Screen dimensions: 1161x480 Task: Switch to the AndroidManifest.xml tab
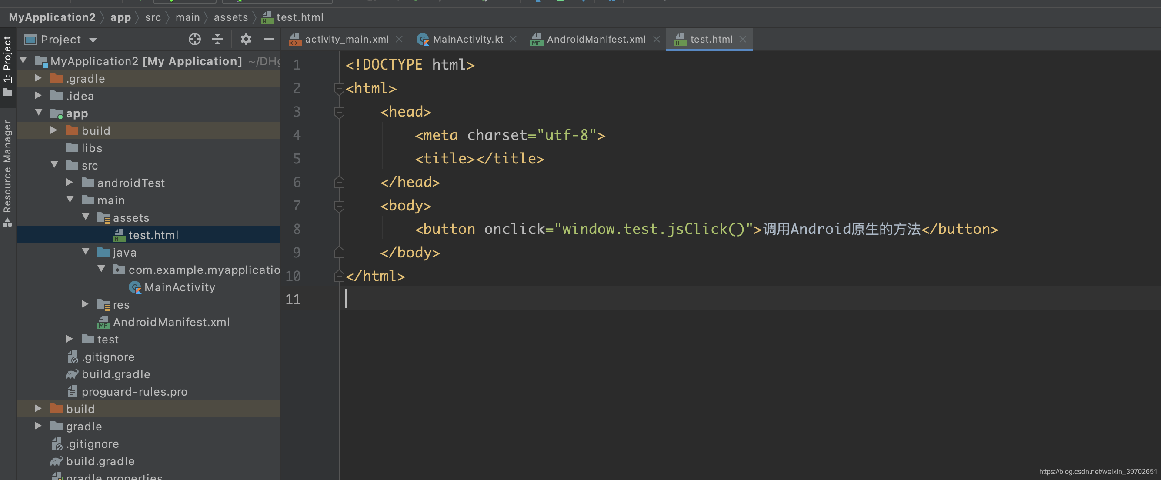point(595,39)
